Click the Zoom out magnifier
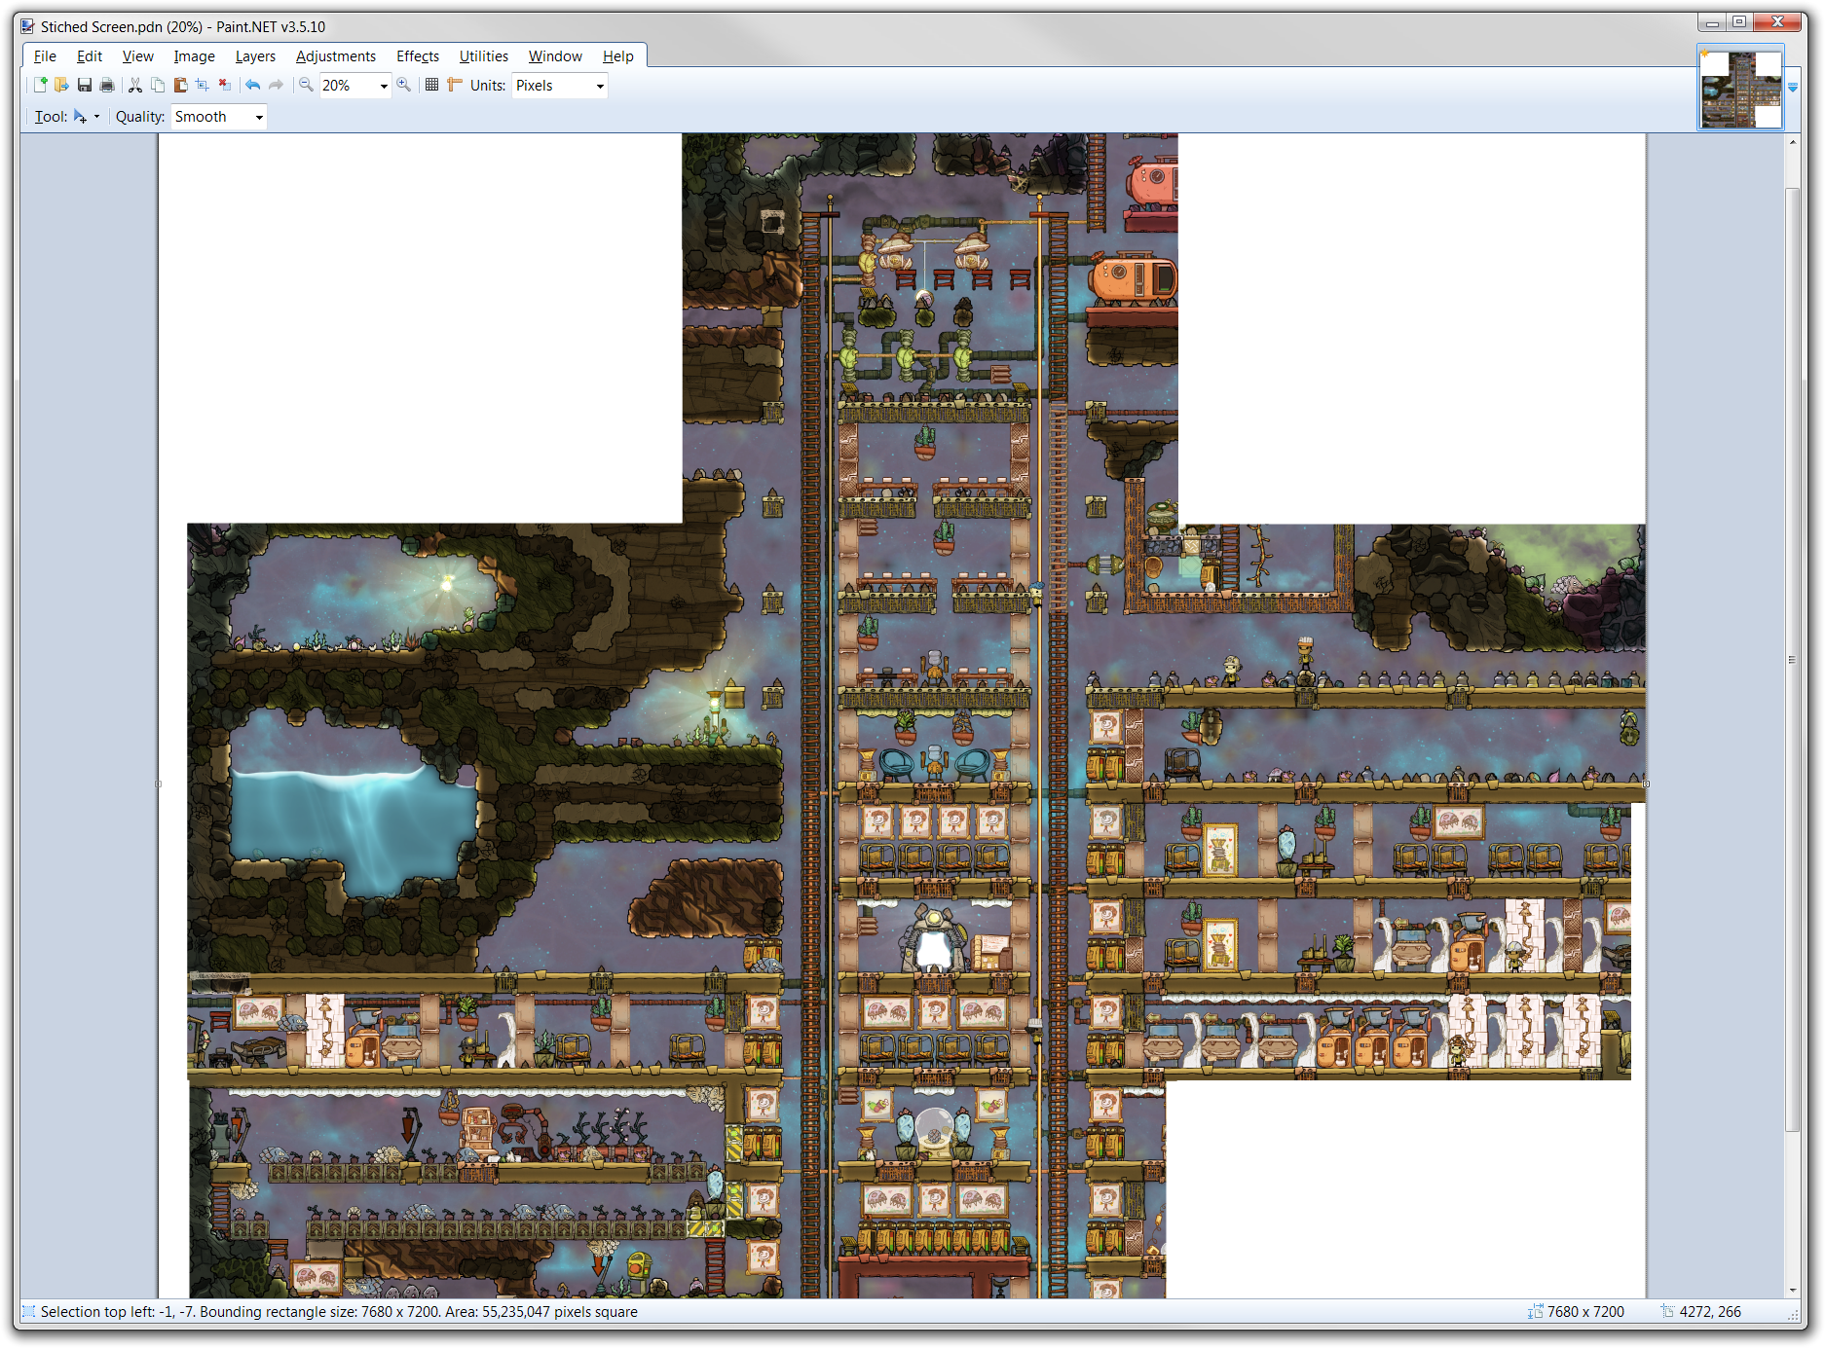Image resolution: width=1825 pixels, height=1349 pixels. (x=306, y=86)
